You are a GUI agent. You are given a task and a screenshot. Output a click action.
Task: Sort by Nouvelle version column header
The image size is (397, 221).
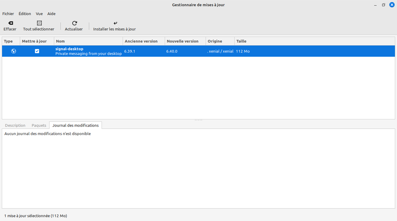185,41
